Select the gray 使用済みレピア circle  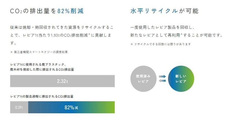[x=143, y=79]
